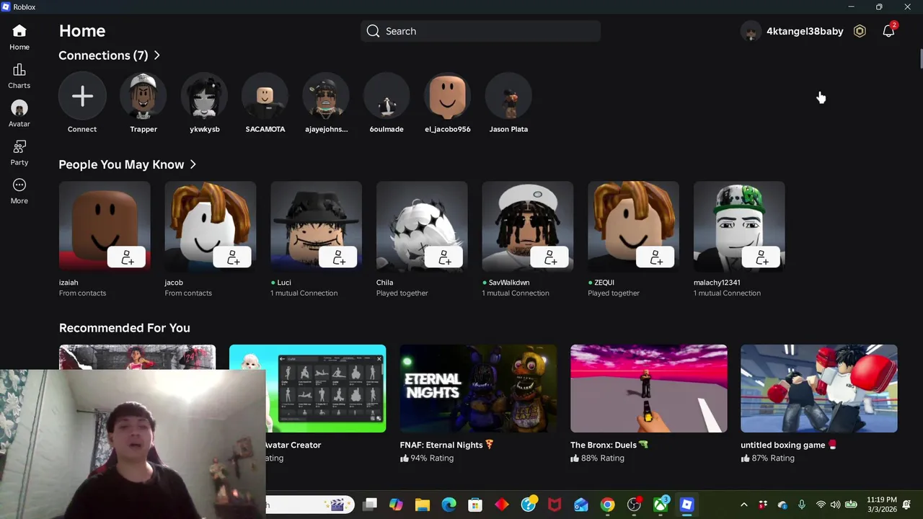This screenshot has height=519, width=923.
Task: Click the malachy12341 name label
Action: [717, 283]
